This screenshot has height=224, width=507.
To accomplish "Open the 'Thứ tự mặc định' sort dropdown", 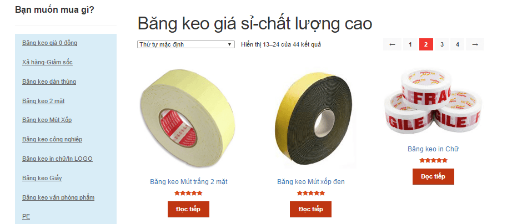I will click(x=186, y=44).
